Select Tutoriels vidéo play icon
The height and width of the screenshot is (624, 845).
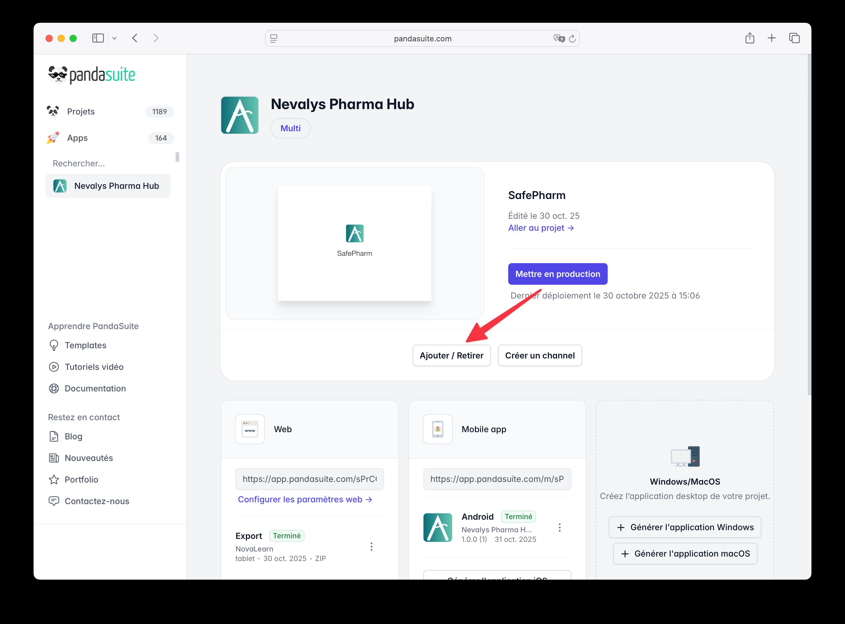tap(54, 367)
